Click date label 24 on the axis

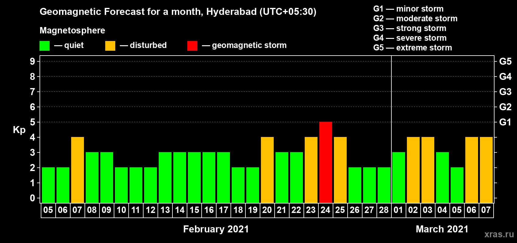(x=325, y=210)
